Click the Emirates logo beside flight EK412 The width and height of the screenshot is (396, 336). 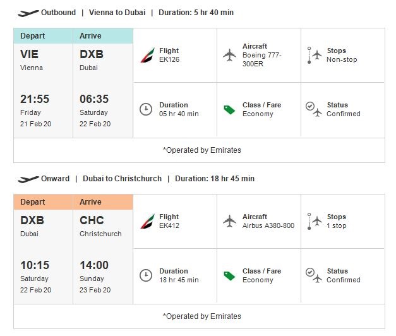click(x=146, y=222)
